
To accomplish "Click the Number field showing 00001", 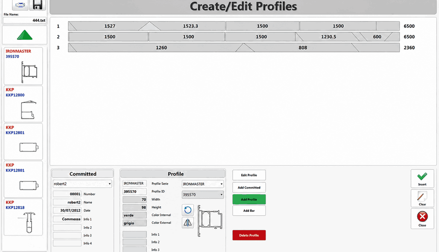I will pos(67,194).
